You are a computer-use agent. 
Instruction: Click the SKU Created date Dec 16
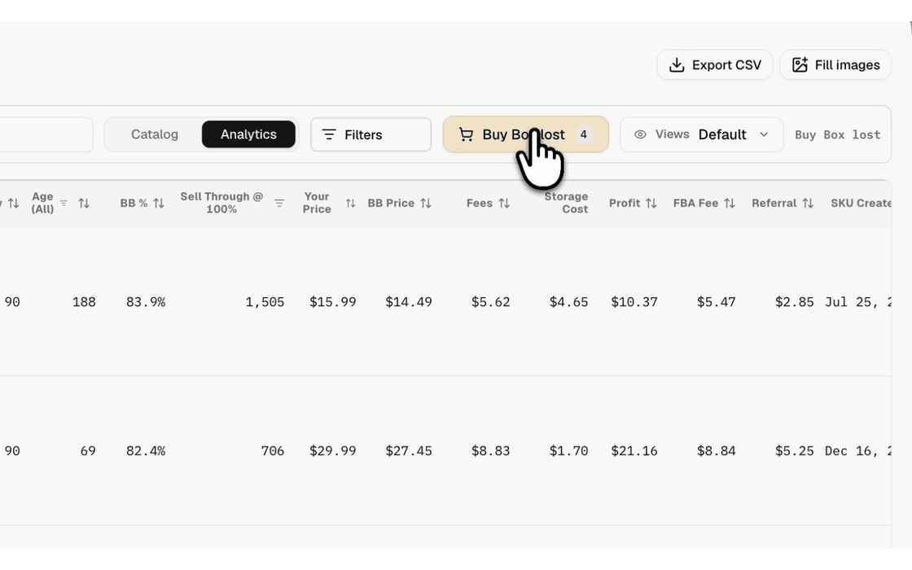coord(858,451)
